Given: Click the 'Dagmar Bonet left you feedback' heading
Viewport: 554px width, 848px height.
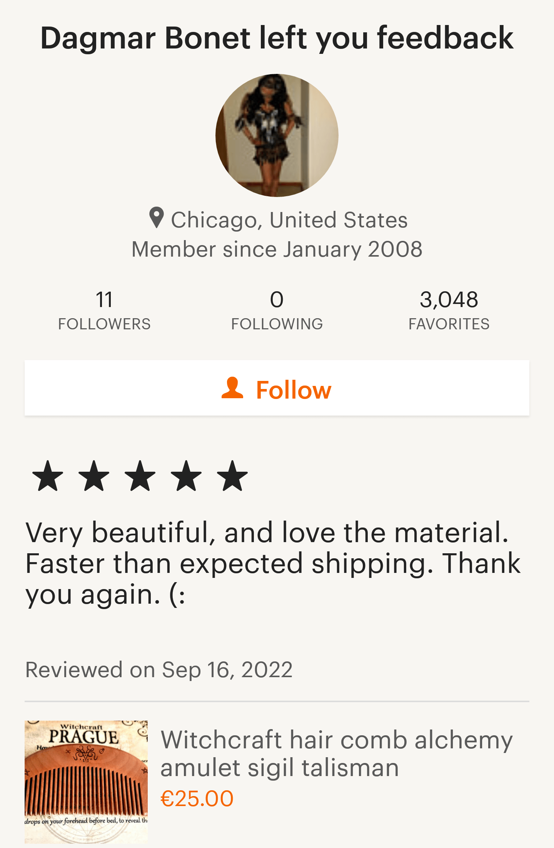Looking at the screenshot, I should click(x=277, y=38).
